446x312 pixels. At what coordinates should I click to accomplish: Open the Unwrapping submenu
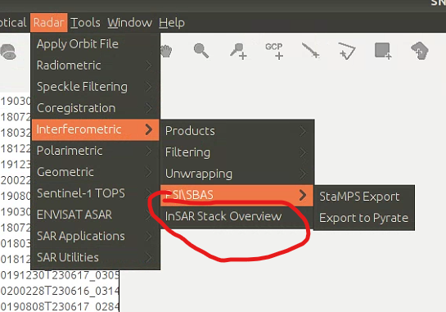click(237, 174)
